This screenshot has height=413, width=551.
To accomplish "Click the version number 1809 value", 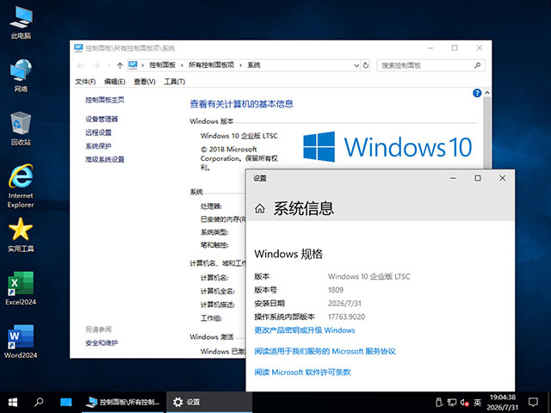I will (x=336, y=290).
